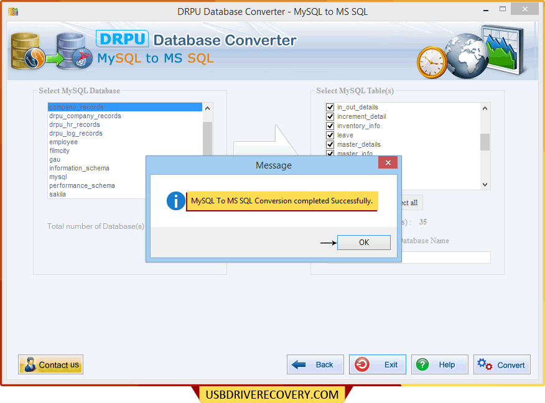Screen dimensions: 545x403
Task: Open Contact us
Action: (51, 364)
